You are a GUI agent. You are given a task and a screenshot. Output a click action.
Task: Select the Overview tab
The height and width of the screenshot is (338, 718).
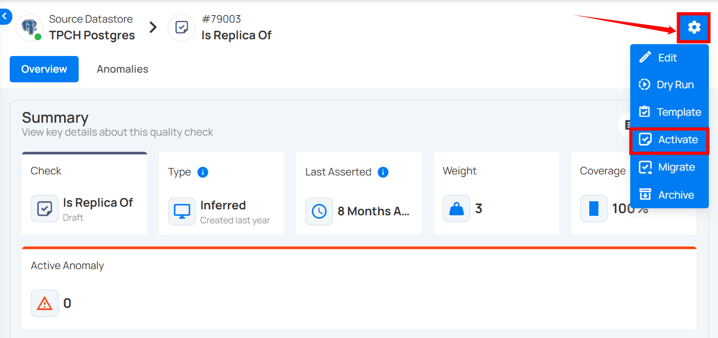coord(44,69)
